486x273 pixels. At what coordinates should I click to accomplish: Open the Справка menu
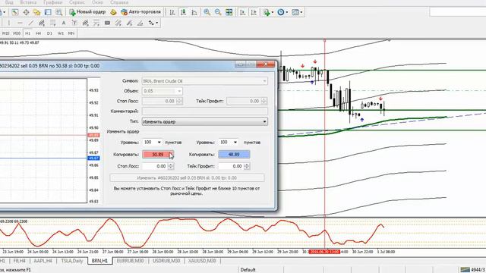point(119,2)
